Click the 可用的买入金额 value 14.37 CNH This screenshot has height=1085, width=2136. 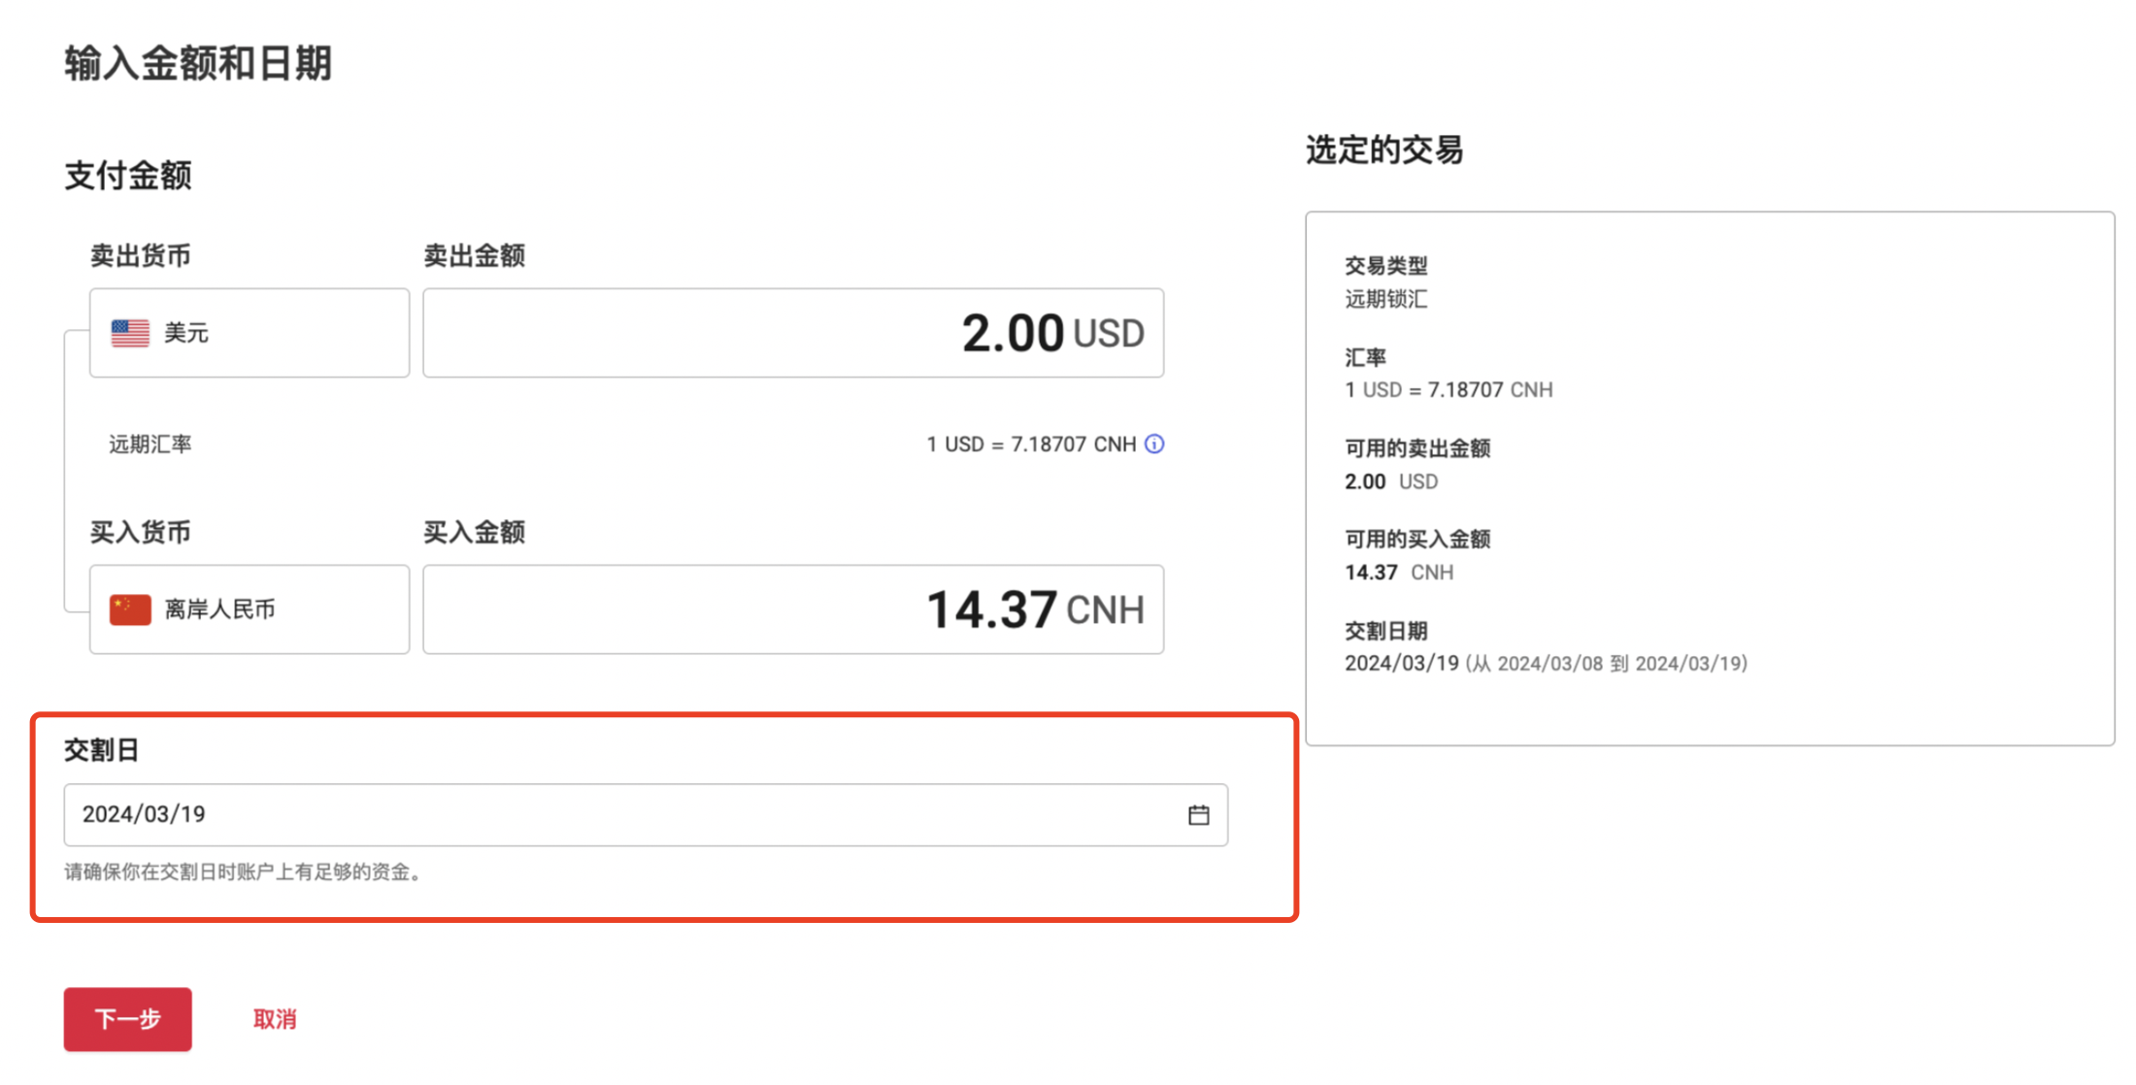click(x=1398, y=572)
